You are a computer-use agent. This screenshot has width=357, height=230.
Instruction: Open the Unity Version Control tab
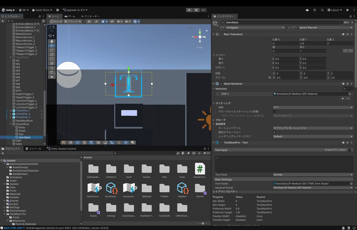coord(61,149)
